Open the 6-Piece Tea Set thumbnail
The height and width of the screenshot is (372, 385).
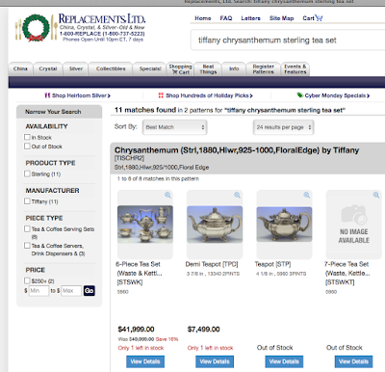coord(145,225)
